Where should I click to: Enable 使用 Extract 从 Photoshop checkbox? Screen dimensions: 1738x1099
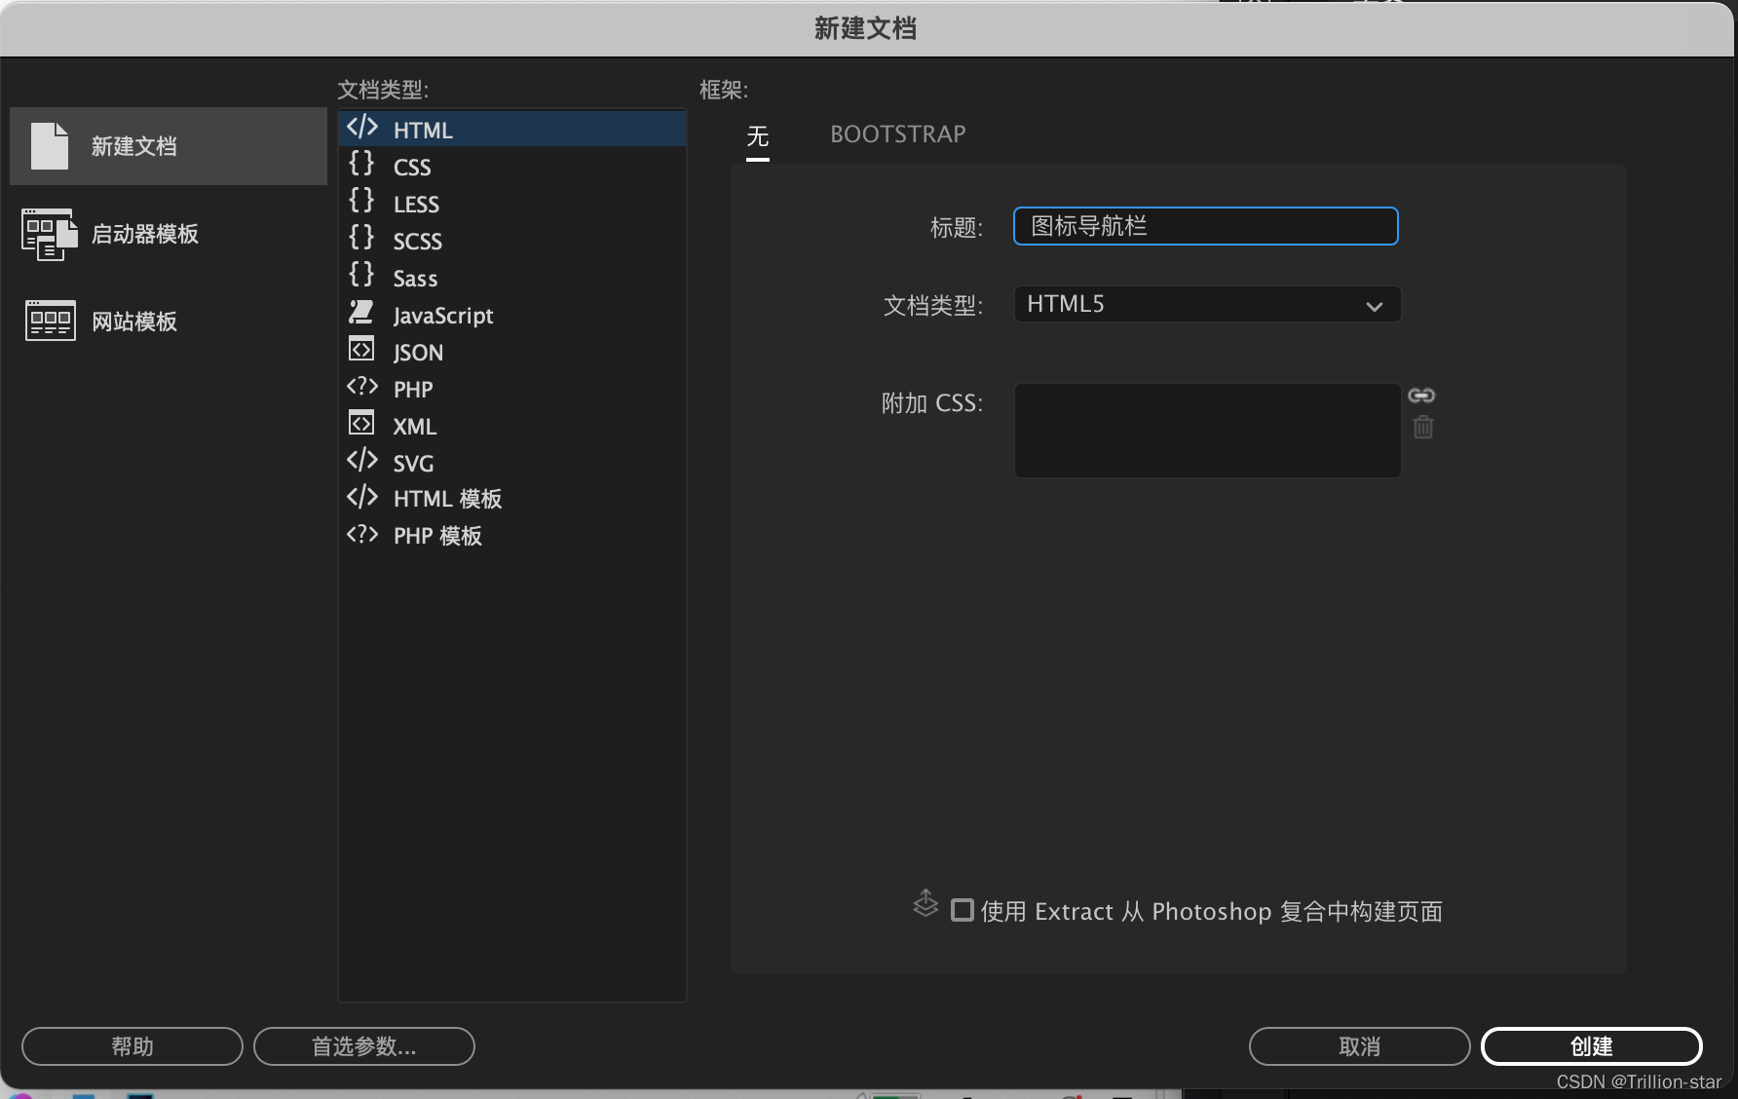pos(963,910)
